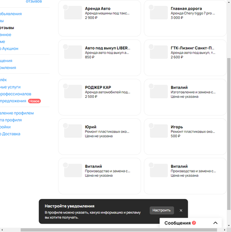The height and width of the screenshot is (232, 231).
Task: Close the notifications setup banner
Action: pos(181,210)
